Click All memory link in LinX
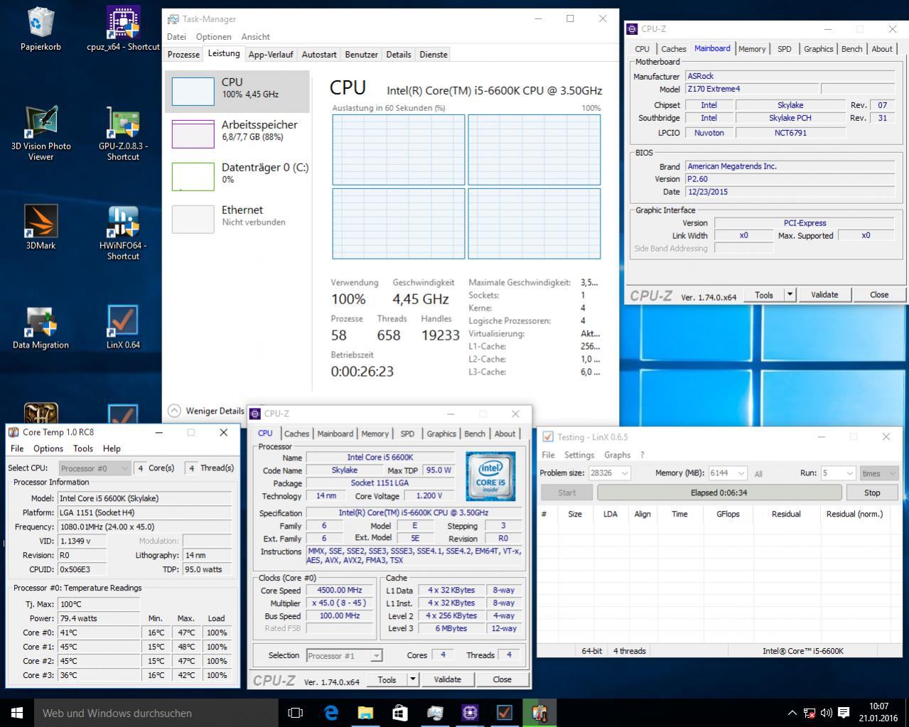 pos(758,473)
